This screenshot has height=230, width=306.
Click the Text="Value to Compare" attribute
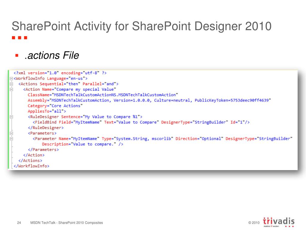point(131,122)
